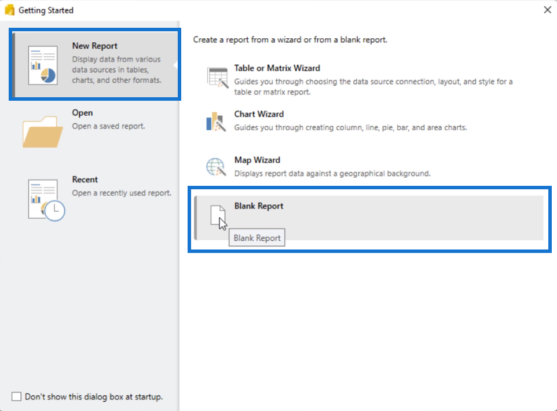
Task: Click the Recent report clock icon
Action: coord(46,200)
